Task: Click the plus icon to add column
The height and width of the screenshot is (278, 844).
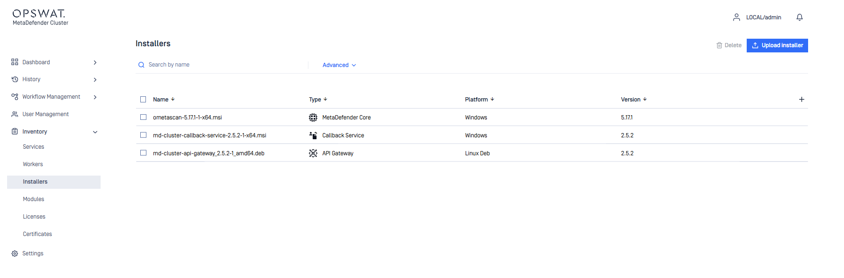Action: [x=801, y=100]
